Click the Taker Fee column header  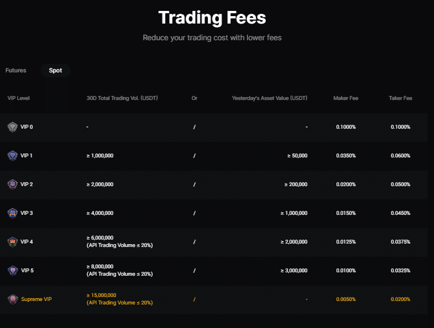400,98
